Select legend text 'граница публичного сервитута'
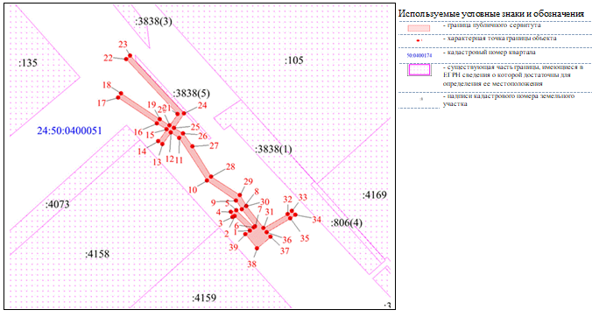This screenshot has width=592, height=317. tap(494, 25)
